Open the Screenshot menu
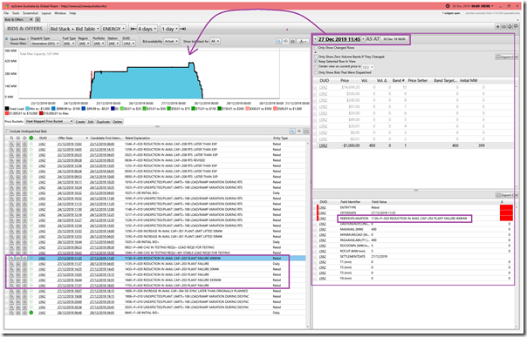The image size is (527, 337). click(x=31, y=13)
